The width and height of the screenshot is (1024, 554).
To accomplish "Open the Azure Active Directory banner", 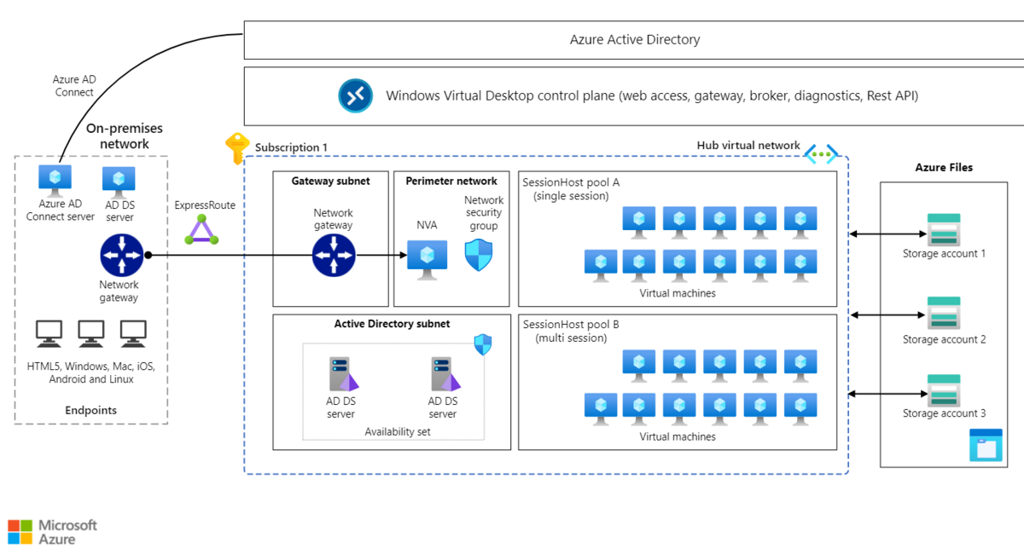I will pos(635,39).
